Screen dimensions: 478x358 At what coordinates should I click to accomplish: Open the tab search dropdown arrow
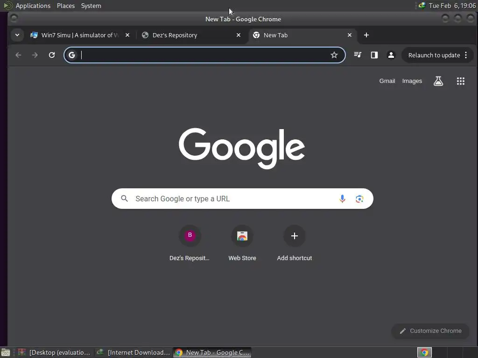coord(17,35)
